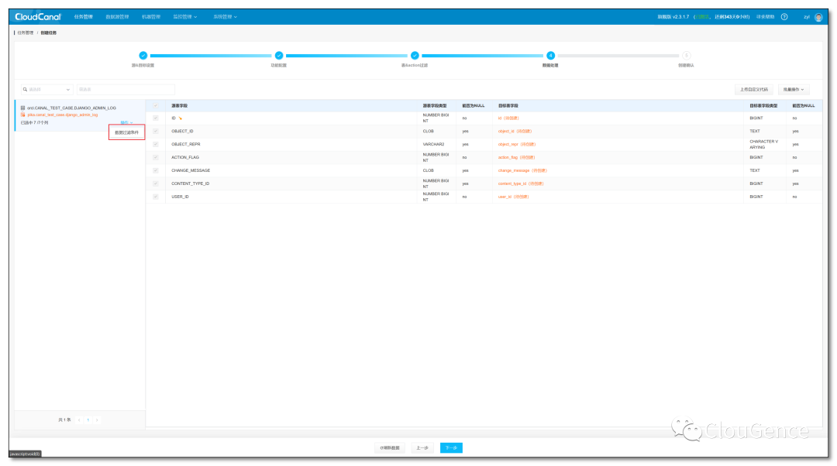Click the source table icon before ora.CANAL_TEST_CASE.DJANGO_ADMIN_LOG

pyautogui.click(x=23, y=108)
